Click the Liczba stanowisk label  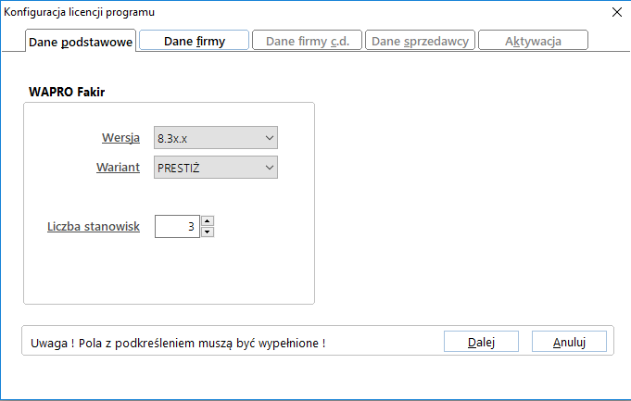coord(94,227)
